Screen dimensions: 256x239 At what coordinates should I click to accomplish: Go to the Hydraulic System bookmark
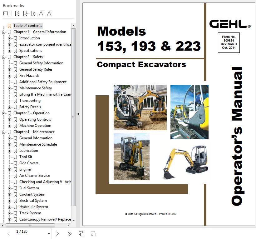[33, 207]
